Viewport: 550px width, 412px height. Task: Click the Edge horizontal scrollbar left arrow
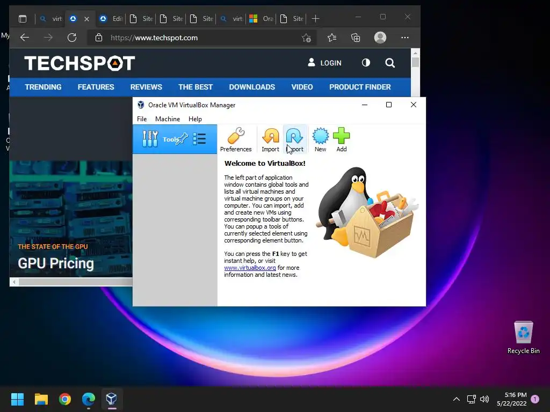coord(14,282)
